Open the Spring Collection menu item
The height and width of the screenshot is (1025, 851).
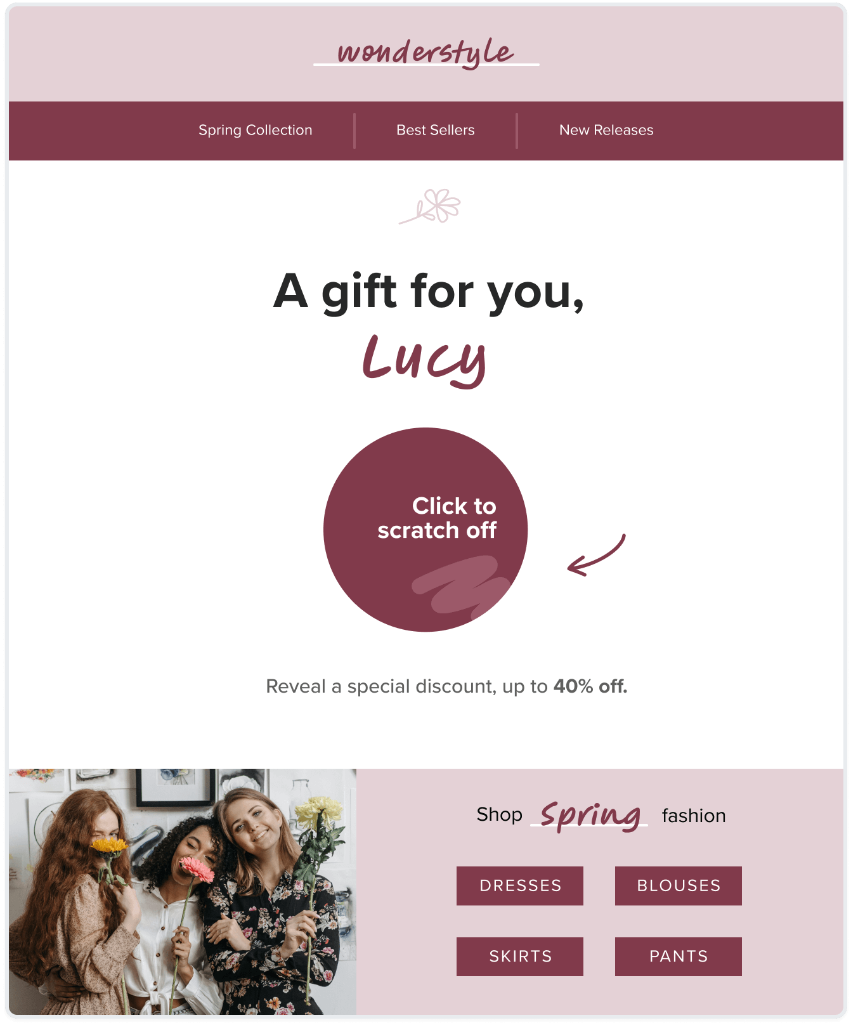click(x=256, y=130)
